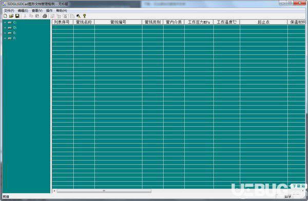Click the 管内介质 column header
Viewport: 308px width, 201px height.
tap(174, 22)
